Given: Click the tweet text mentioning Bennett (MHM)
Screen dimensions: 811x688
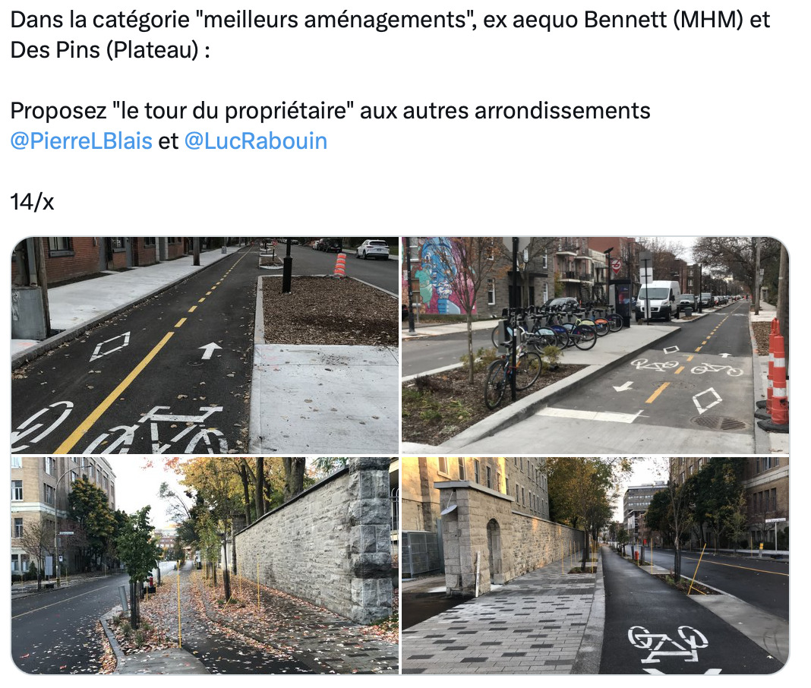Looking at the screenshot, I should tap(390, 35).
